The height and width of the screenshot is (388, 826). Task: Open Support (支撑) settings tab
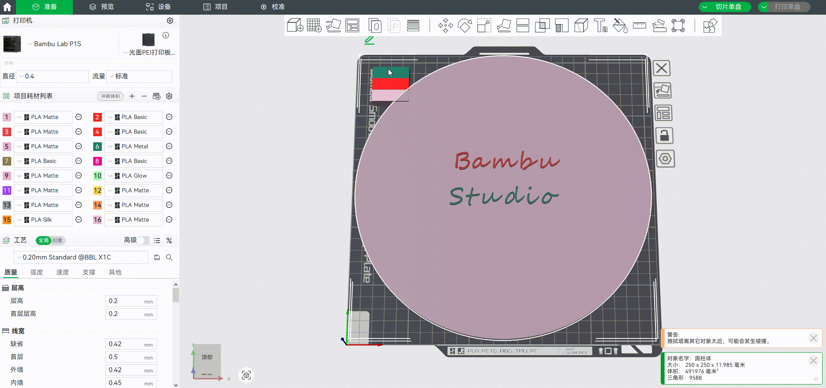(x=89, y=272)
